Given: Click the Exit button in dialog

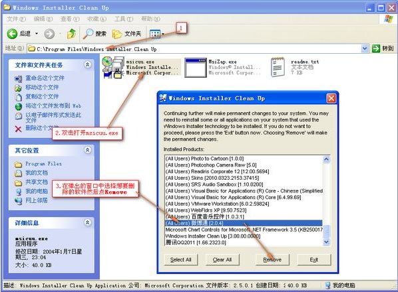Looking at the screenshot, I should (314, 259).
